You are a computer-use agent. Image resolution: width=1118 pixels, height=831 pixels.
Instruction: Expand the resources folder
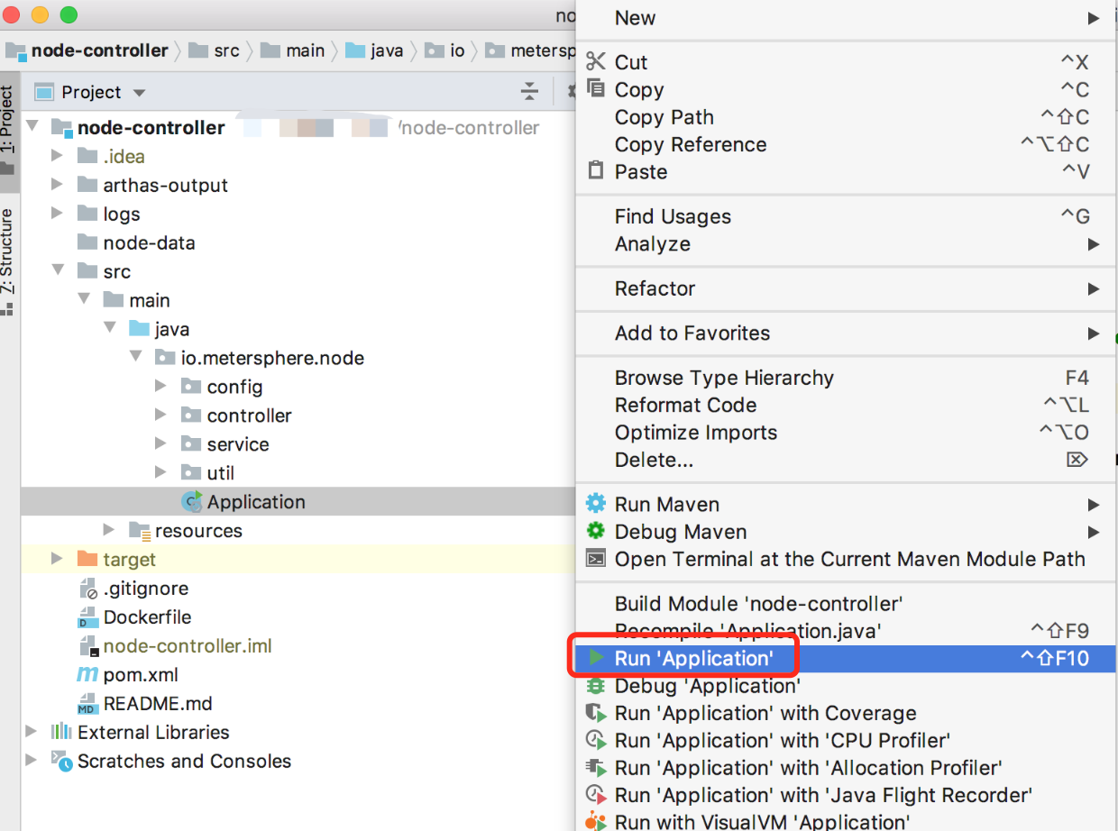(x=109, y=530)
